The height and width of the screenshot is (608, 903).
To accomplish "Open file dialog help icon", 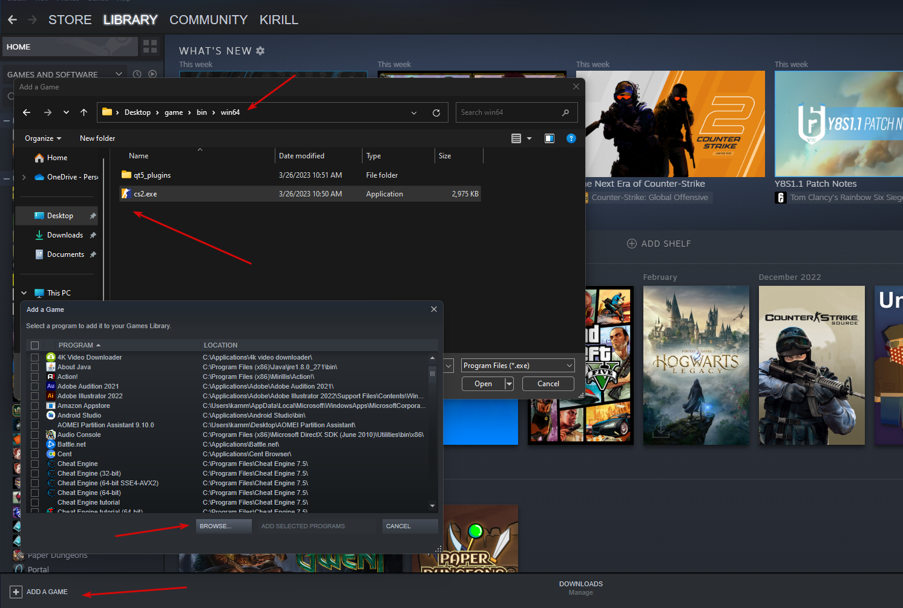I will pos(571,138).
